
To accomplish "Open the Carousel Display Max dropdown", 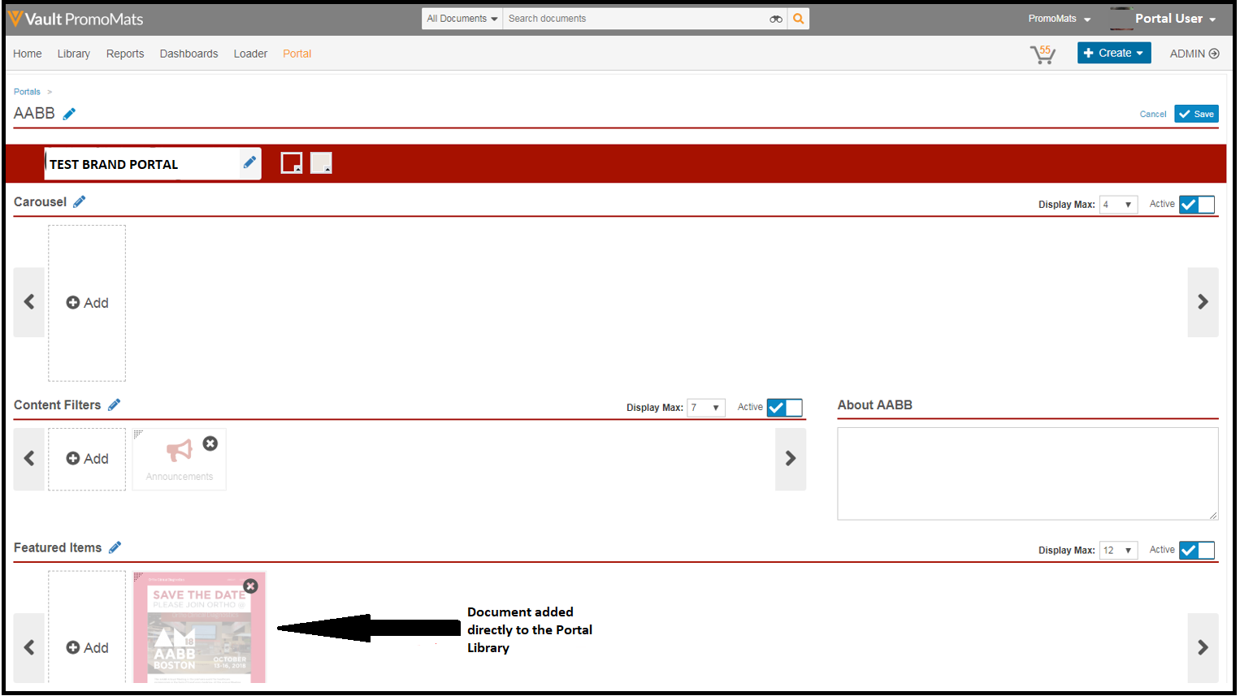I will pyautogui.click(x=1117, y=205).
